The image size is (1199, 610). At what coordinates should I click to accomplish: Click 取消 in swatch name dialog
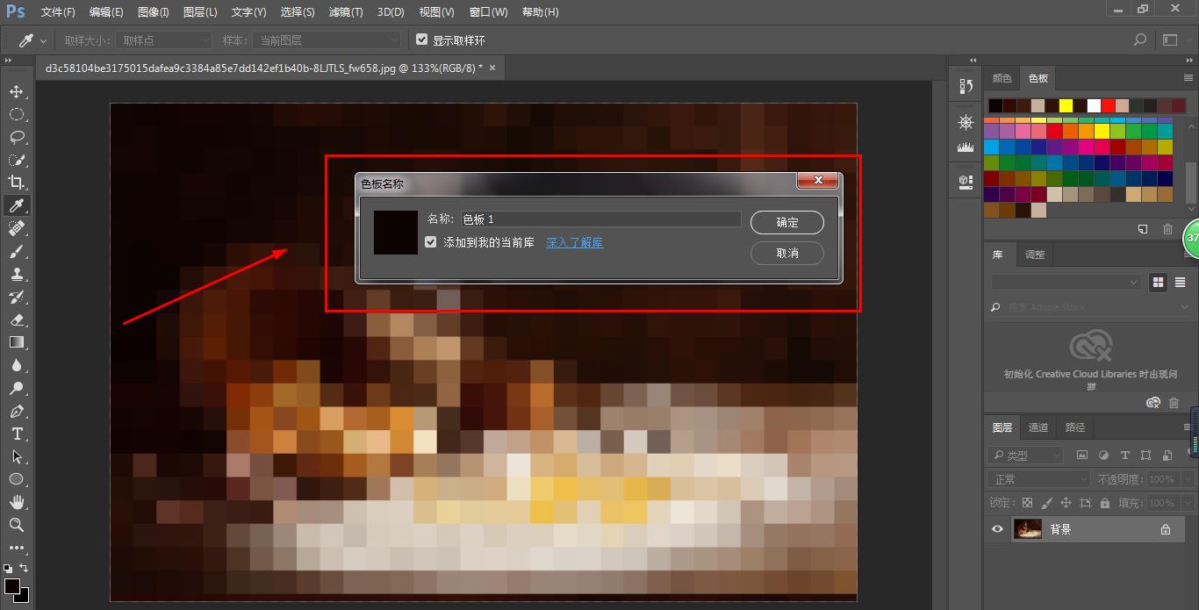click(787, 253)
